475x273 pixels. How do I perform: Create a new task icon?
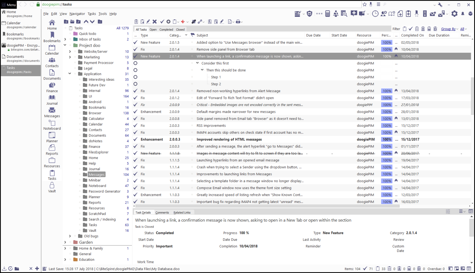[x=136, y=22]
